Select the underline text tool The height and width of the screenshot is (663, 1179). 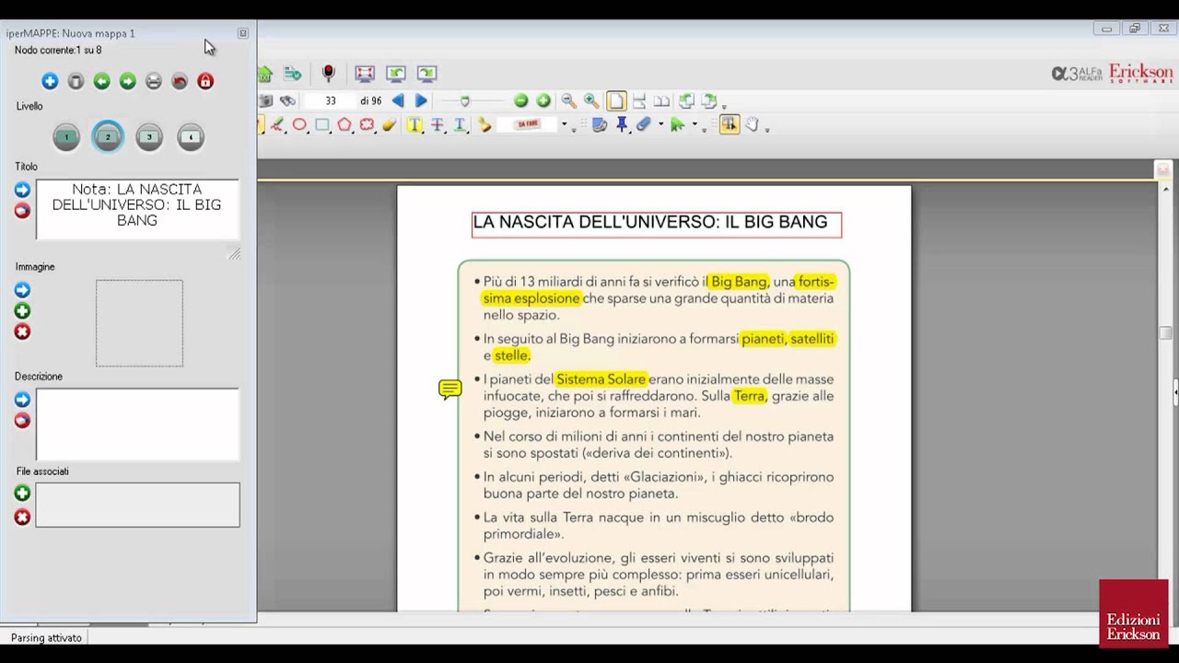460,125
